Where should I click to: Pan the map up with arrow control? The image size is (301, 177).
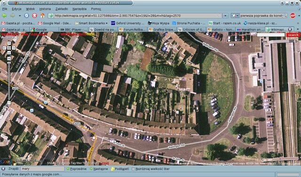[x=9, y=43]
